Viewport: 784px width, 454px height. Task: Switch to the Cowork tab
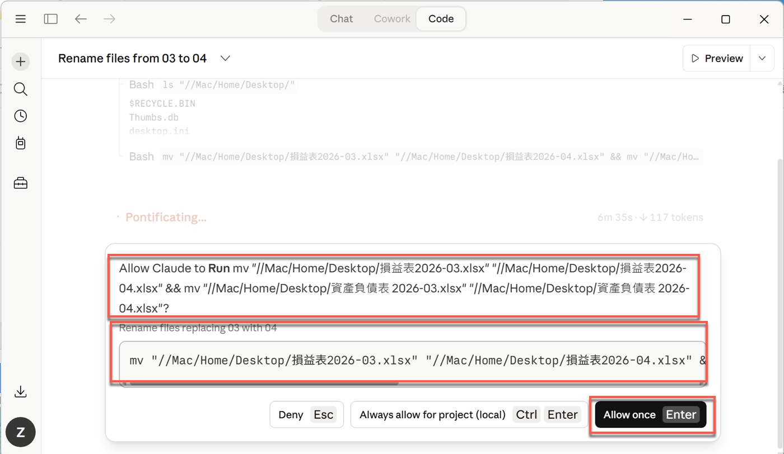click(x=392, y=18)
